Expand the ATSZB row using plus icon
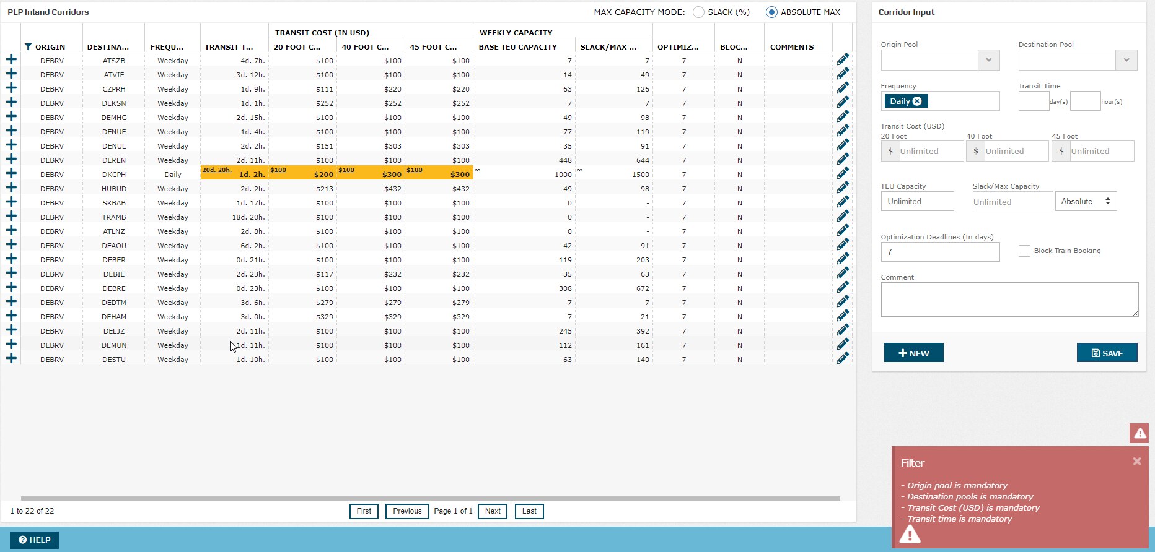This screenshot has height=552, width=1155. (x=11, y=60)
